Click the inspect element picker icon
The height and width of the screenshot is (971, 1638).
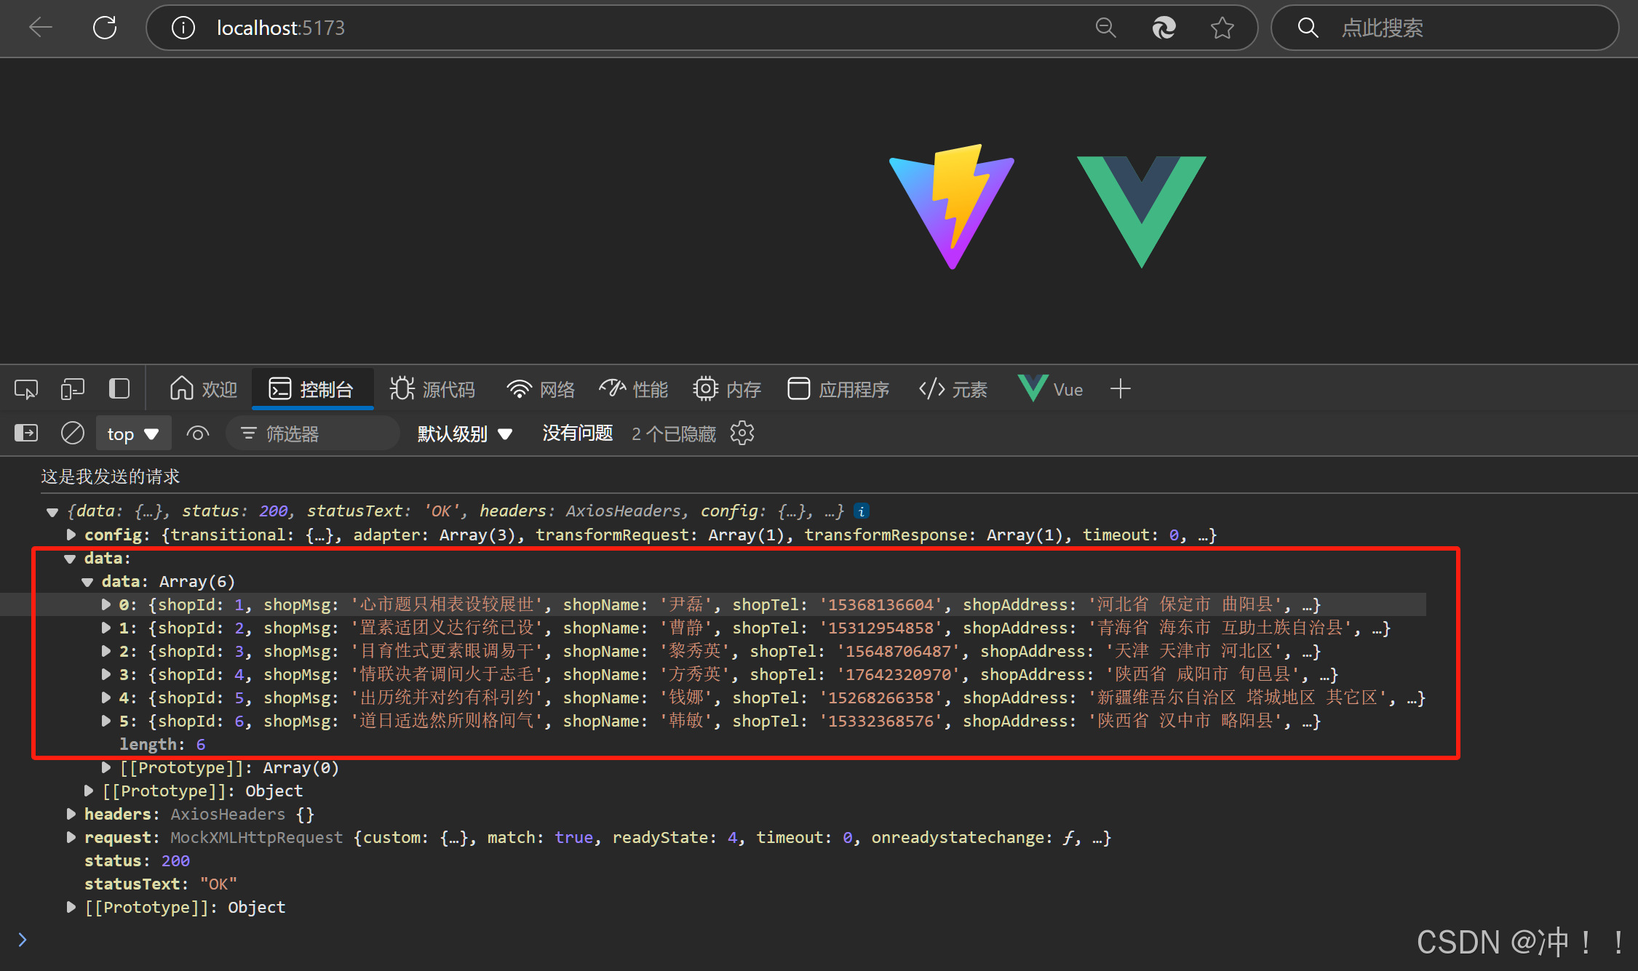click(26, 390)
